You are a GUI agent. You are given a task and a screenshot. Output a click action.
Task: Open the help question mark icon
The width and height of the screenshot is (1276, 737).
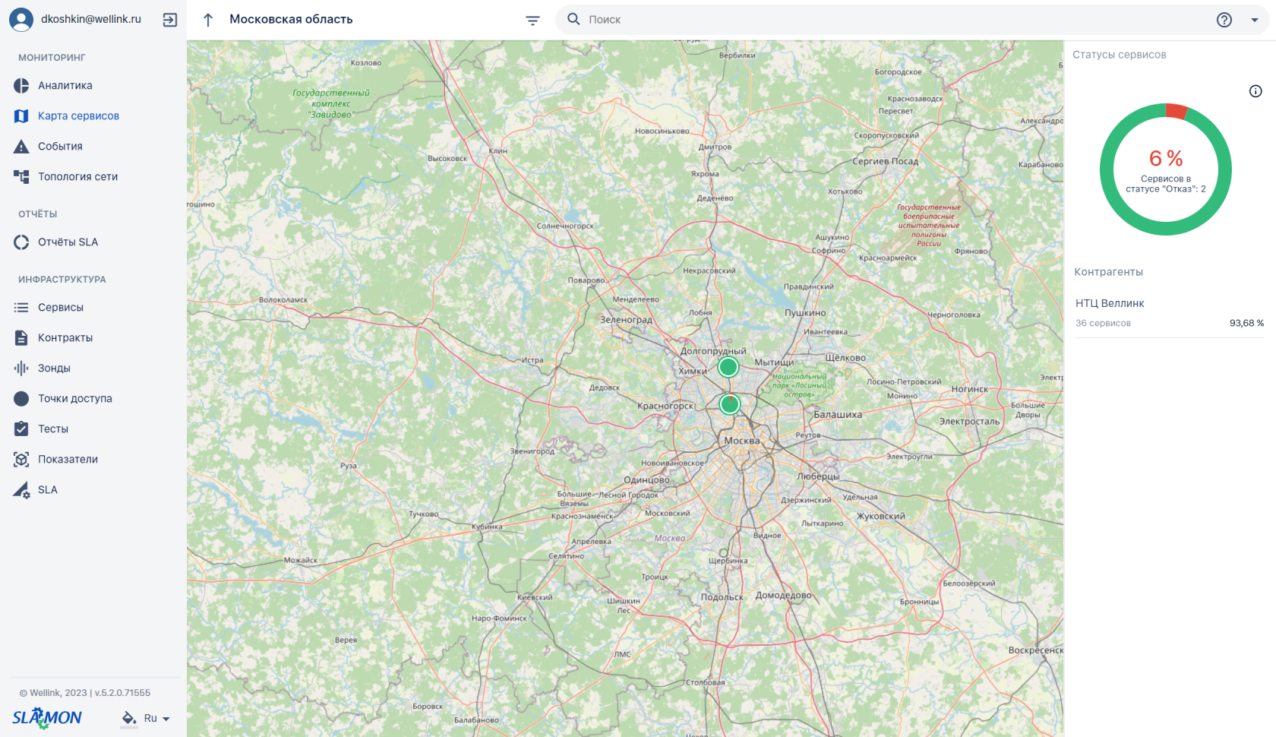1224,20
